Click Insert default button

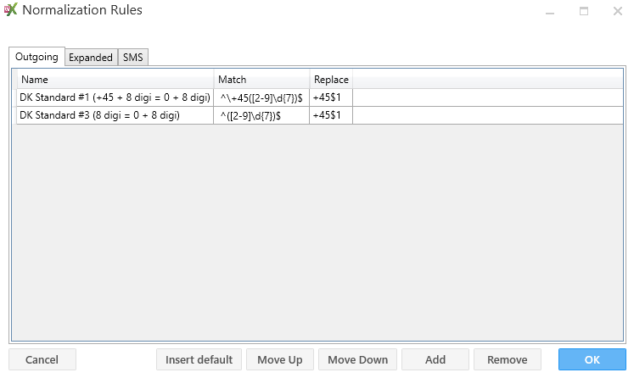pyautogui.click(x=199, y=359)
